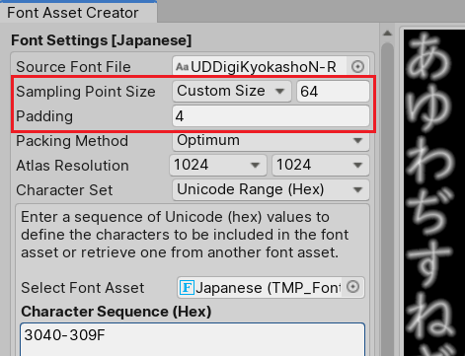The height and width of the screenshot is (356, 465).
Task: Open the atlas height 1024 dropdown
Action: [x=321, y=165]
